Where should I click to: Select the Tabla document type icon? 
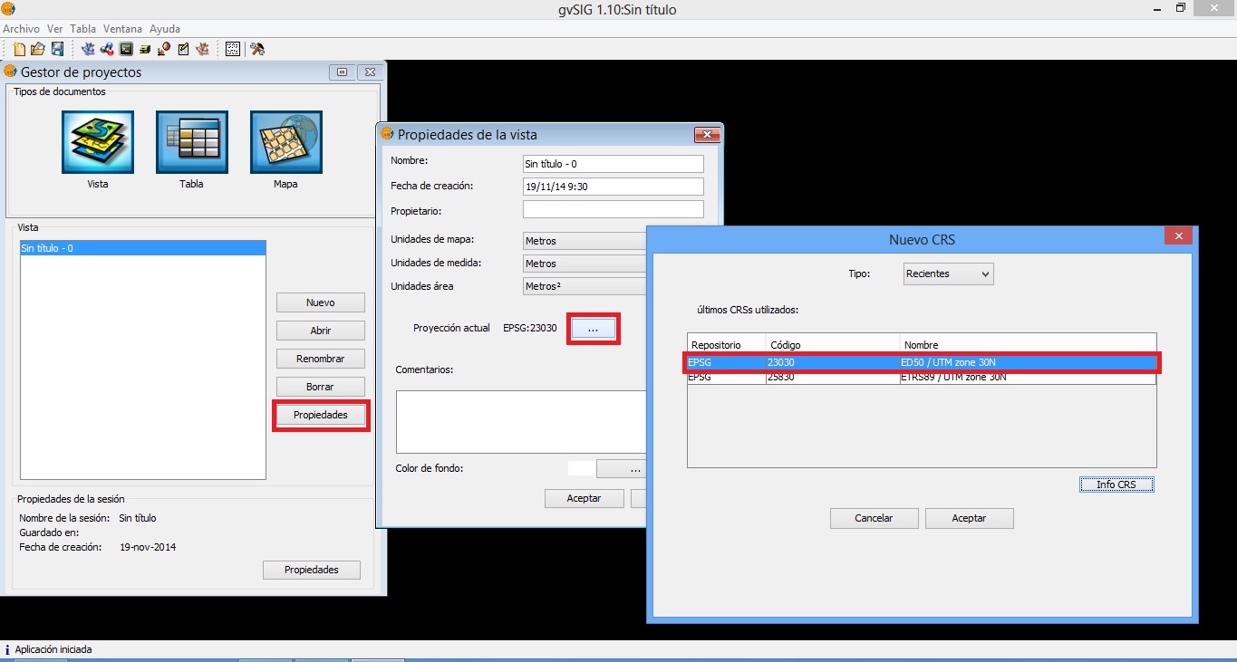pyautogui.click(x=192, y=142)
